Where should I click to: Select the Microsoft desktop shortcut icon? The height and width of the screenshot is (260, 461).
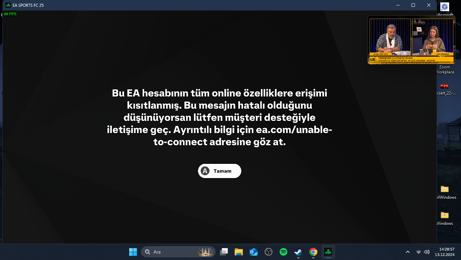[x=445, y=7]
